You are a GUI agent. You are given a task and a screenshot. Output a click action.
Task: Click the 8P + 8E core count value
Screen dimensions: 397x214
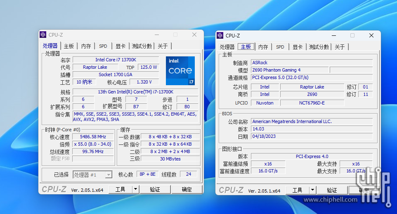click(x=148, y=174)
